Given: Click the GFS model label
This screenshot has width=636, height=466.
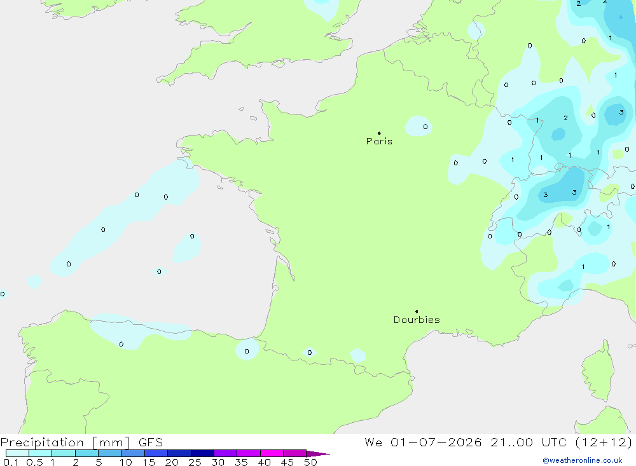Looking at the screenshot, I should (151, 442).
